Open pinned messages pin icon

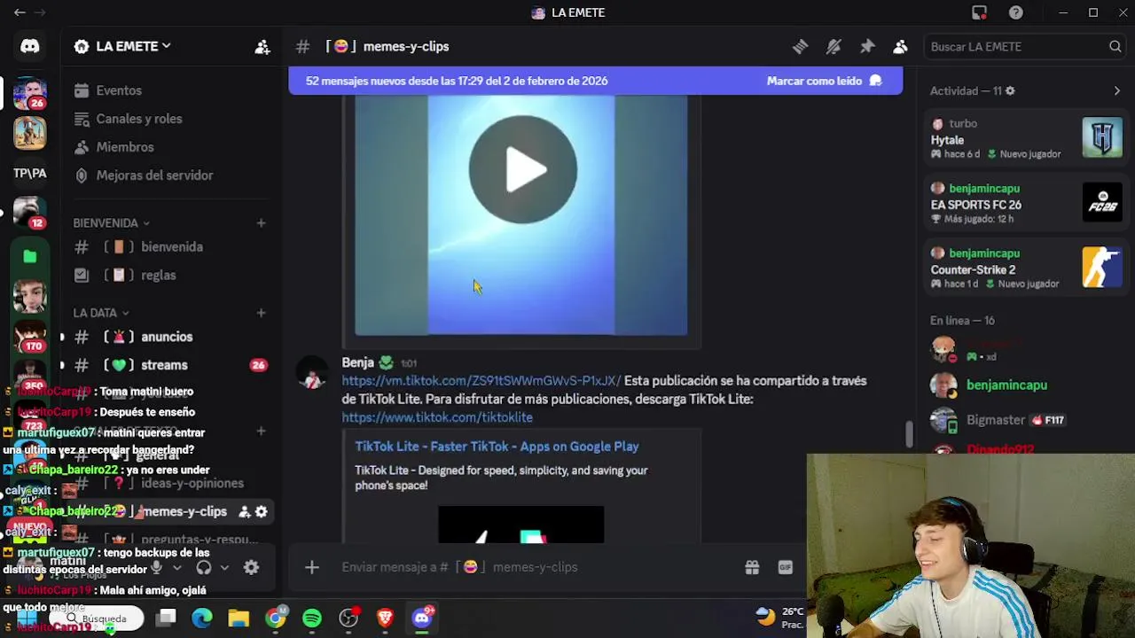point(867,46)
